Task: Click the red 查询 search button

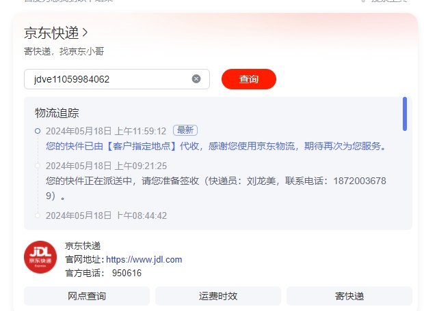Action: [x=249, y=79]
